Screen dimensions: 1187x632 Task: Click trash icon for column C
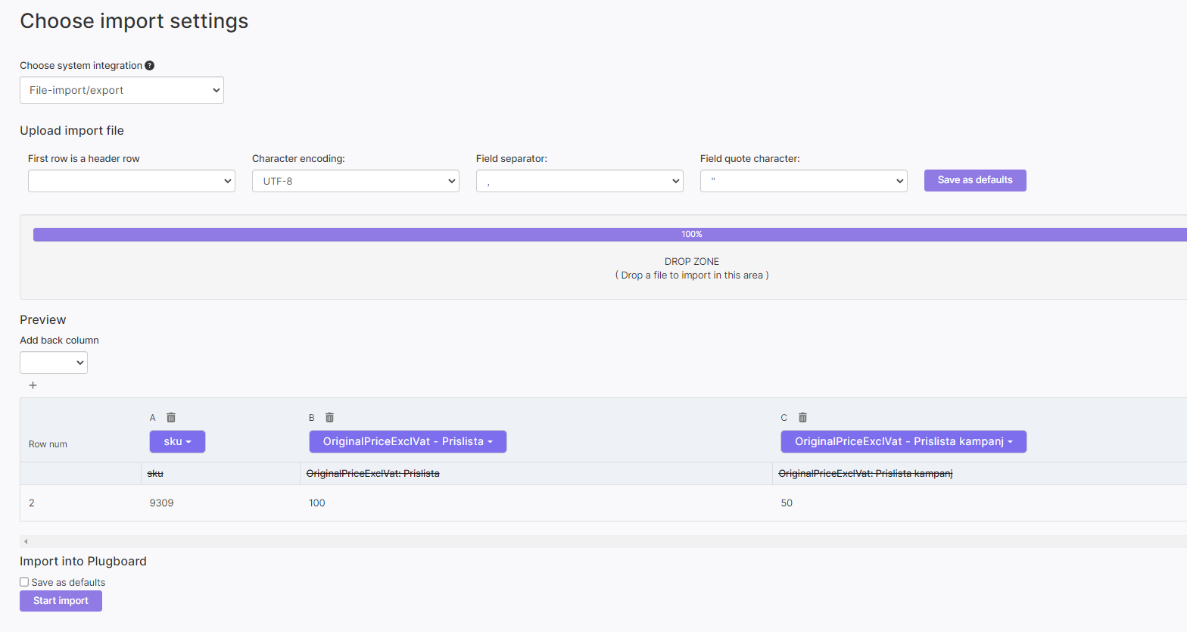pos(802,418)
